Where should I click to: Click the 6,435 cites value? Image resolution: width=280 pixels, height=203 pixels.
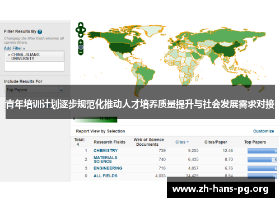193,159
